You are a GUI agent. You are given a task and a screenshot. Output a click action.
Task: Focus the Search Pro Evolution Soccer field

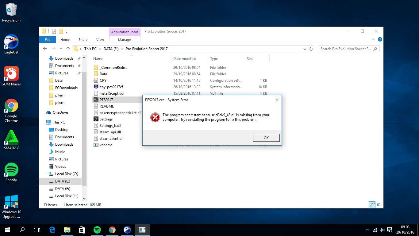point(349,49)
